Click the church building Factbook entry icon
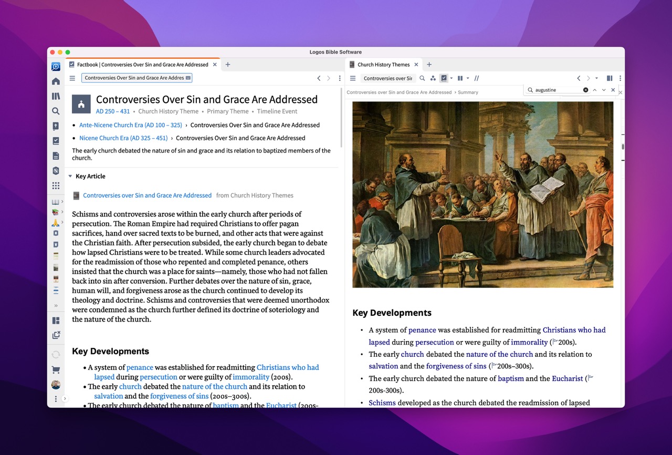 coord(81,104)
